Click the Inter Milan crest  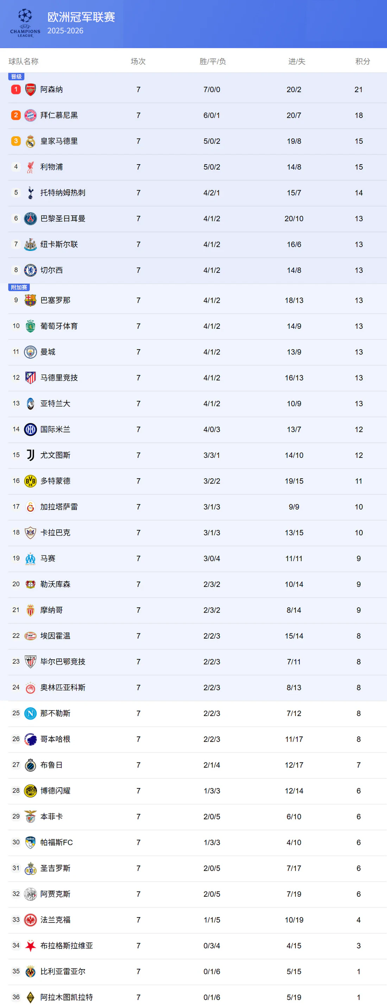(x=31, y=429)
